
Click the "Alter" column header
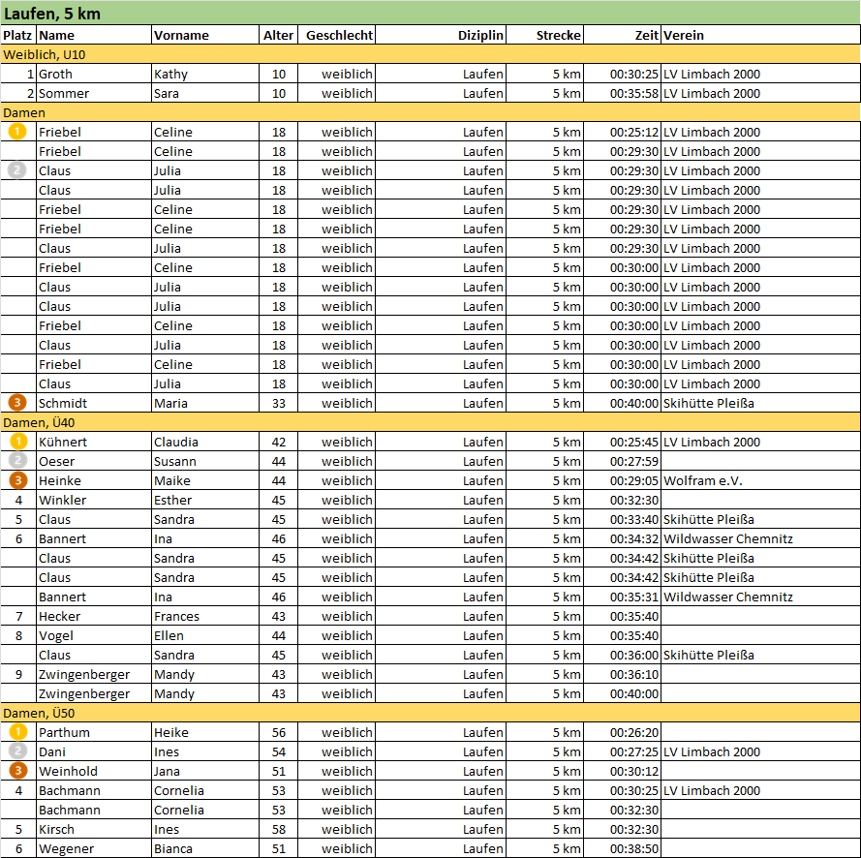pos(278,35)
